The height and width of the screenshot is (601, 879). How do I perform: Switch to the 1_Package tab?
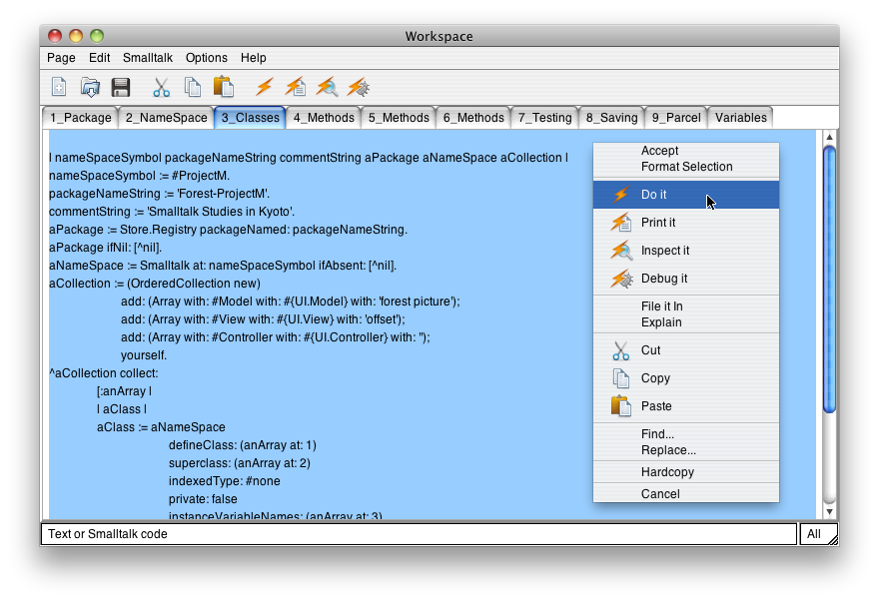tap(80, 118)
